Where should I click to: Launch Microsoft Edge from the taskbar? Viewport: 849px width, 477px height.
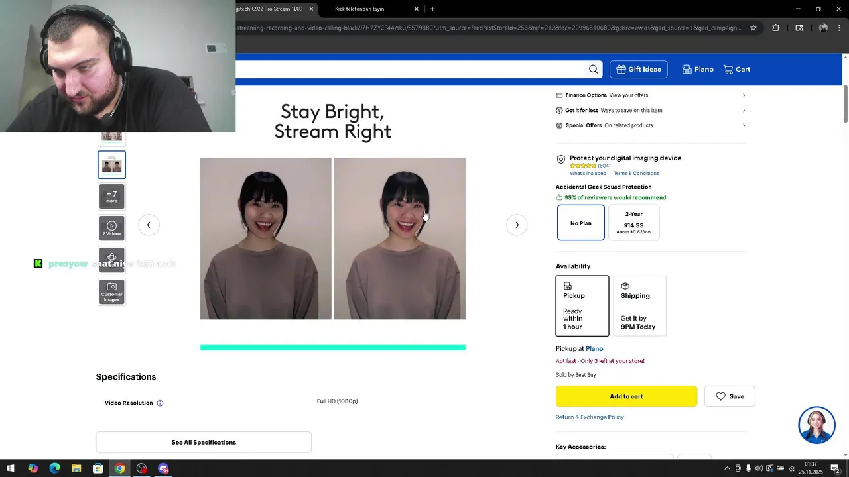point(54,468)
